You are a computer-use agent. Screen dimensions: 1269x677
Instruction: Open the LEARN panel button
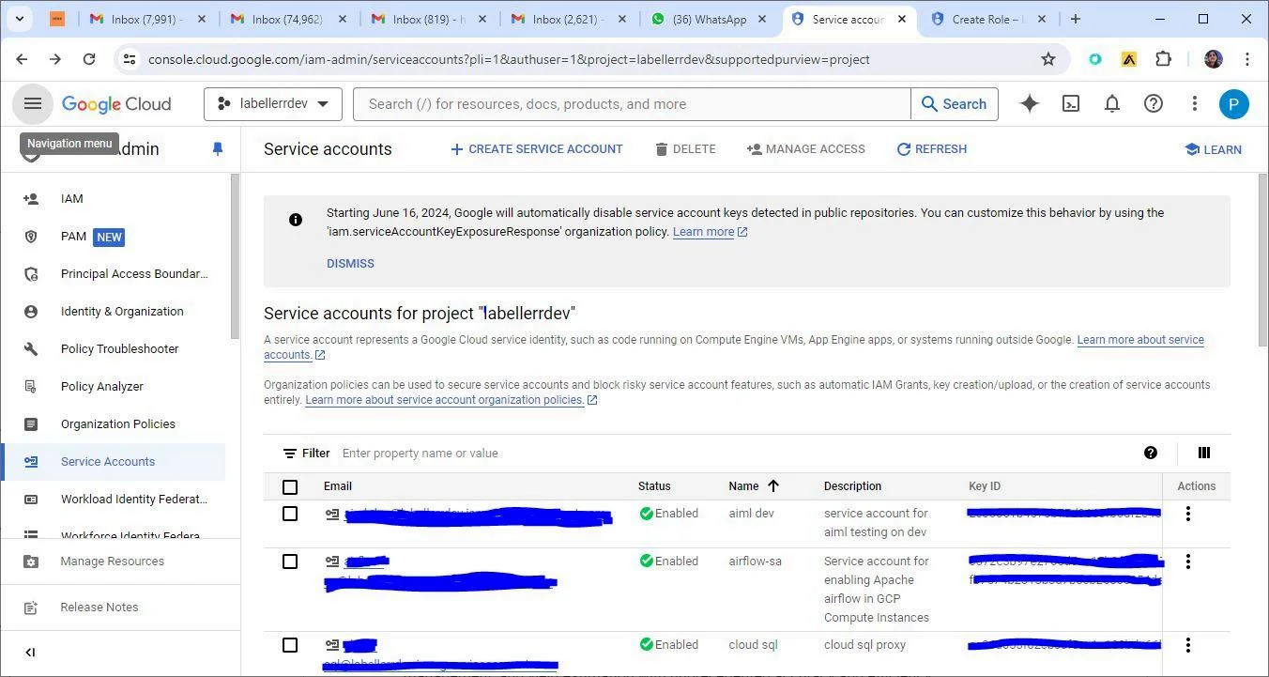pos(1213,149)
